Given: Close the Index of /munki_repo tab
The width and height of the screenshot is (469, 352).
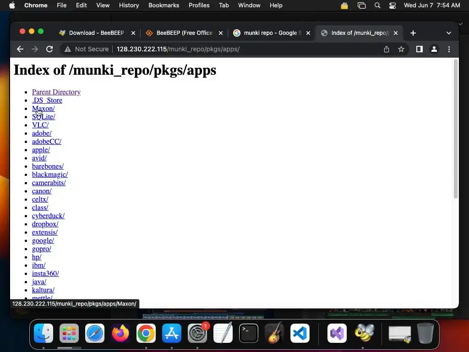Looking at the screenshot, I should click(x=395, y=33).
